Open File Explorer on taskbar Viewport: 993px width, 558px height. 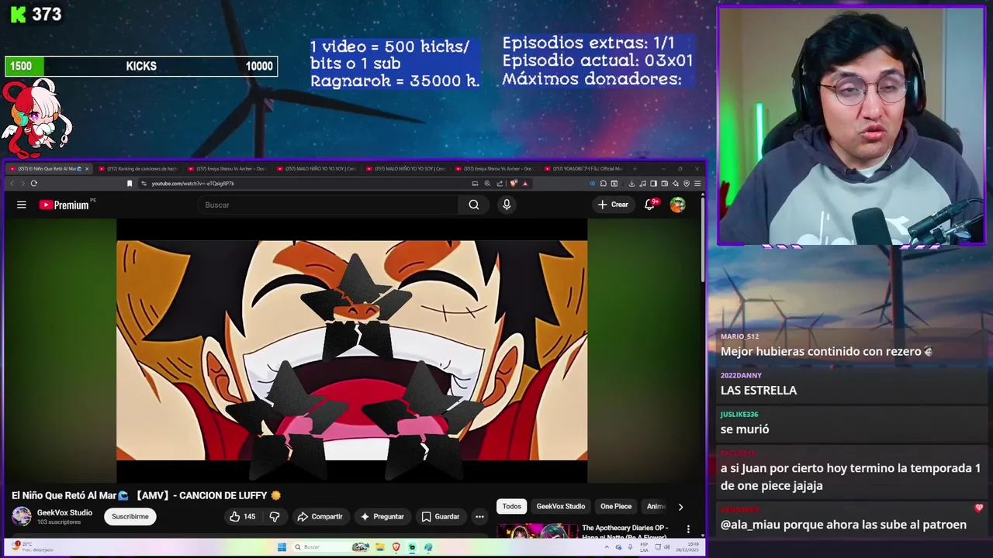380,547
